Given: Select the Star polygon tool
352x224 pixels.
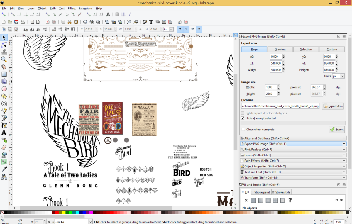Looking at the screenshot, I should [4, 96].
